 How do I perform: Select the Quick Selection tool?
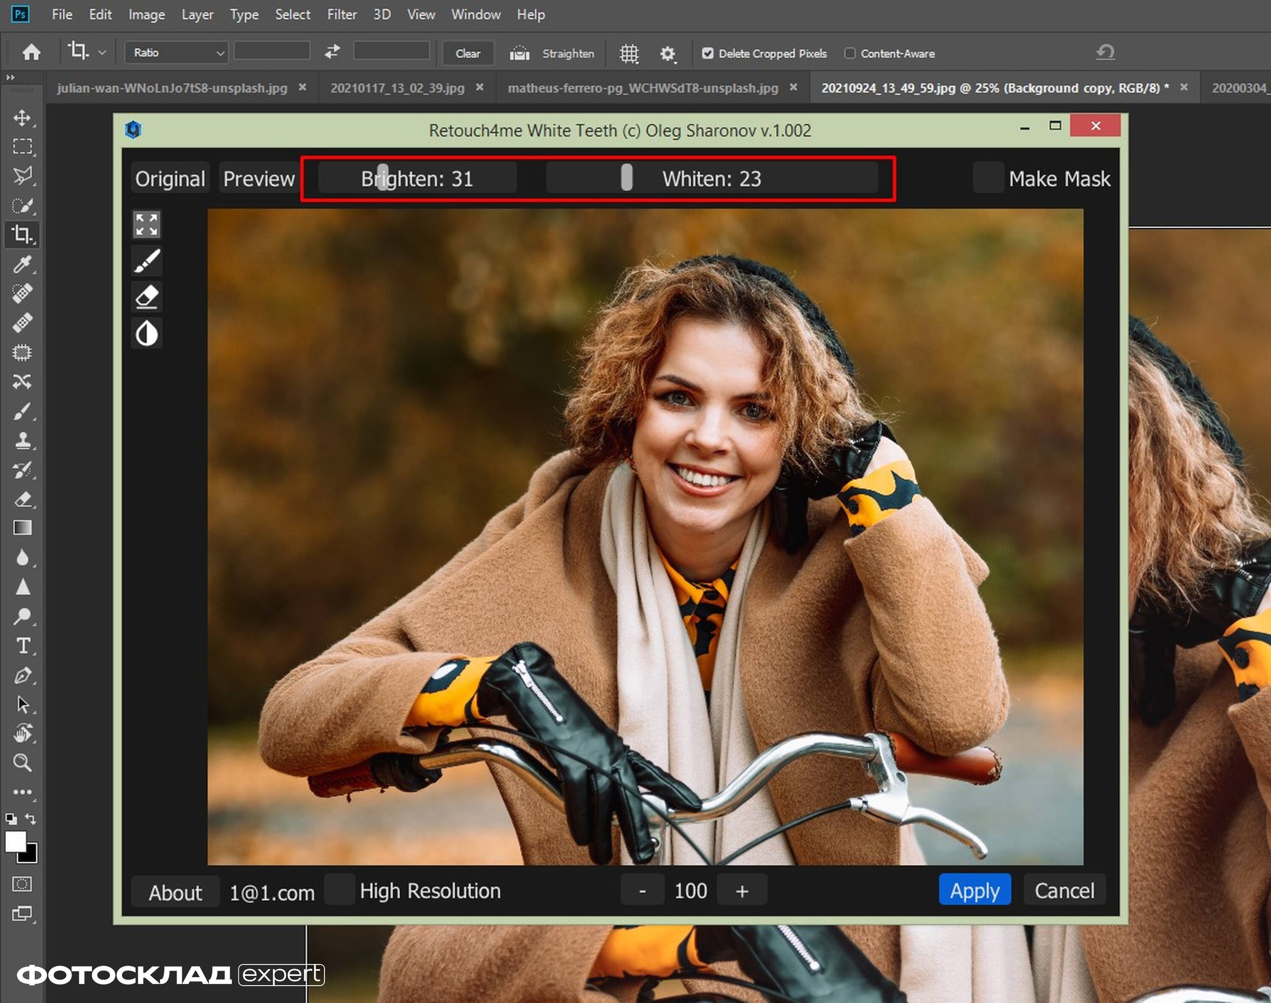click(x=22, y=205)
